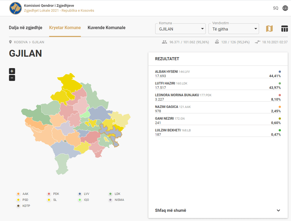Image resolution: width=291 pixels, height=221 pixels.
Task: Open language selector globe icon
Action: click(x=285, y=8)
